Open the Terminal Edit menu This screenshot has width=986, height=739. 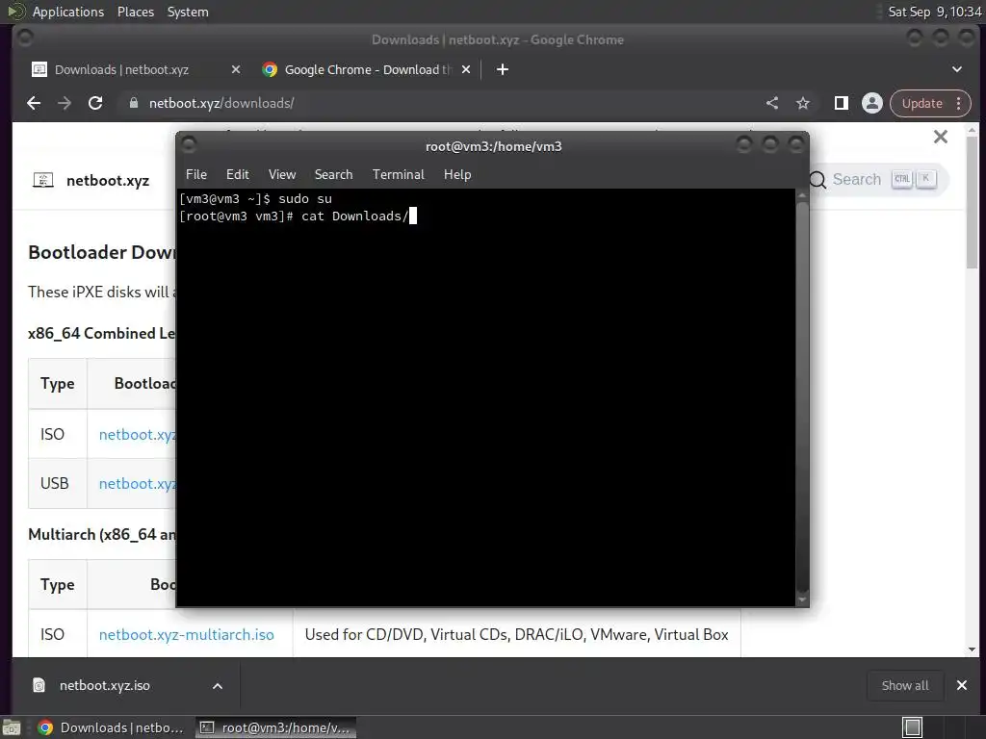point(238,175)
